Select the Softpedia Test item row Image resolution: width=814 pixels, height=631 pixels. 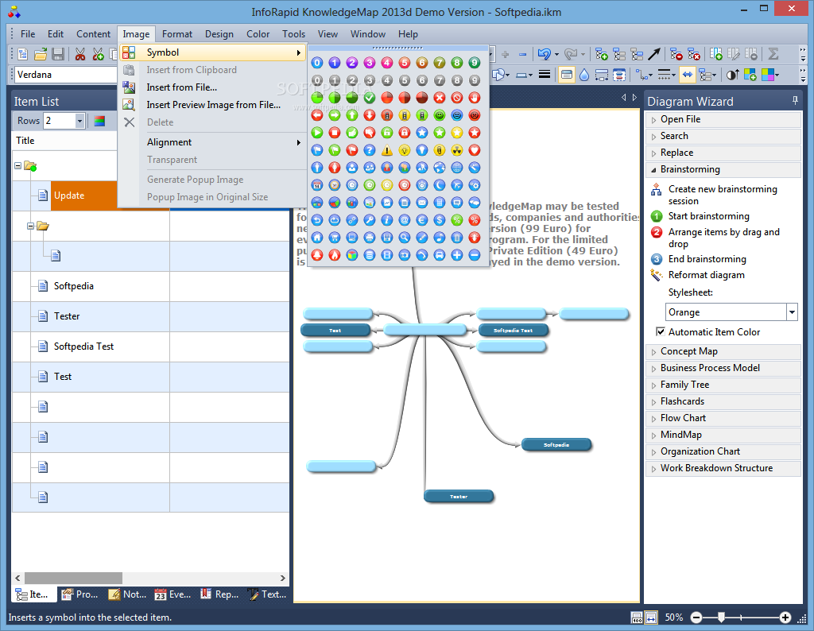[150, 346]
